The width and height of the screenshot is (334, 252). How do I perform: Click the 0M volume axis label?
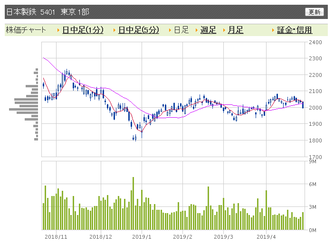point(313,230)
